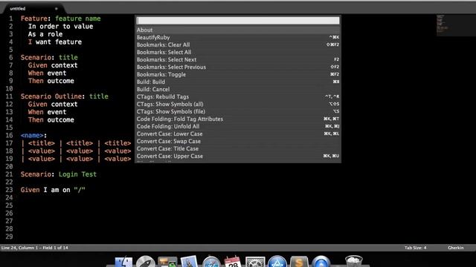Click the line and column status text
This screenshot has height=267, width=476.
pos(35,248)
